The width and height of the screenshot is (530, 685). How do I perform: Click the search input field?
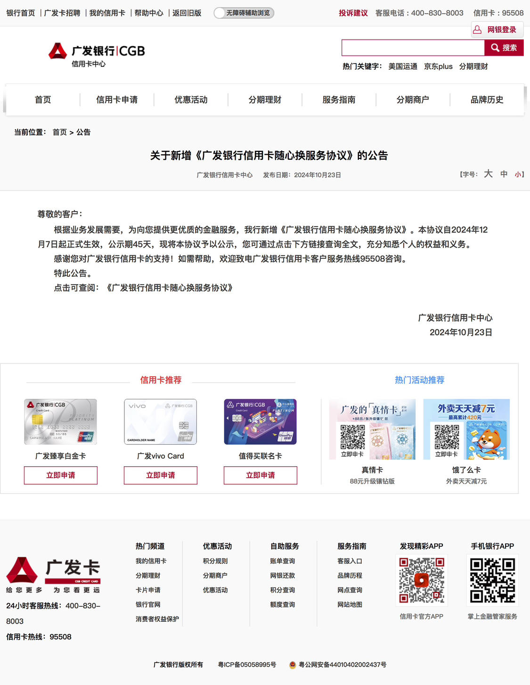point(413,48)
